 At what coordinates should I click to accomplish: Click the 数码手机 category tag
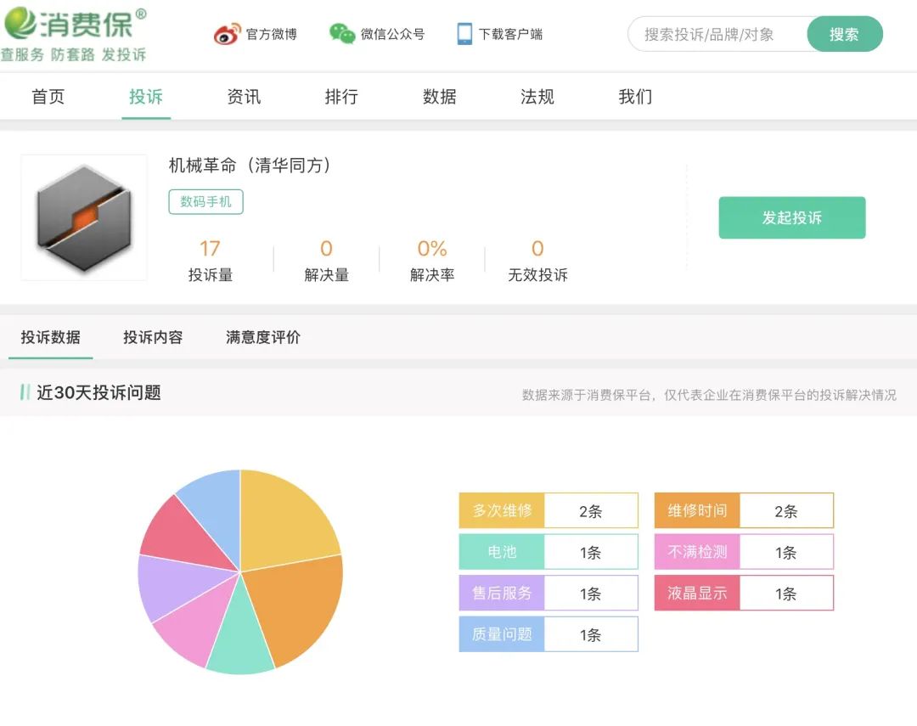point(205,202)
